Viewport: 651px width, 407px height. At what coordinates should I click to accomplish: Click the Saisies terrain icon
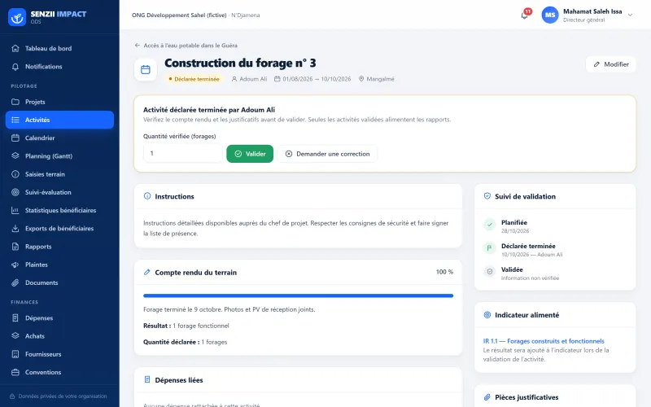tap(15, 174)
